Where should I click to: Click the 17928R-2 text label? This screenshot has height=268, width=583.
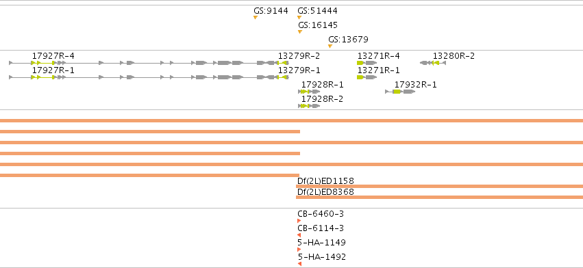click(323, 99)
